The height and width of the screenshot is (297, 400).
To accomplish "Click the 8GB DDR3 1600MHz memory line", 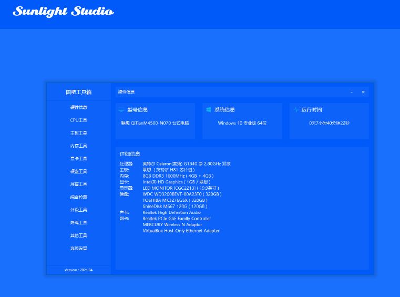I will pos(178,176).
